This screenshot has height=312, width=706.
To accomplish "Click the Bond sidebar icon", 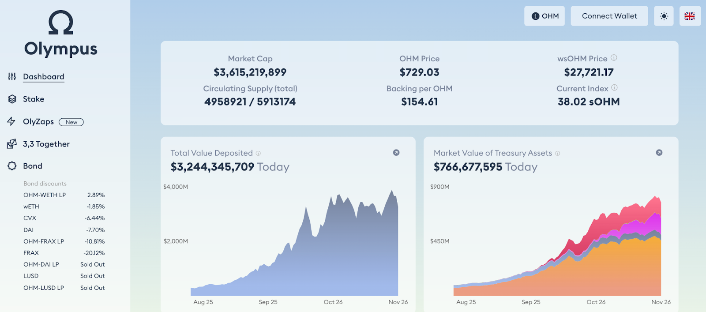I will [12, 166].
